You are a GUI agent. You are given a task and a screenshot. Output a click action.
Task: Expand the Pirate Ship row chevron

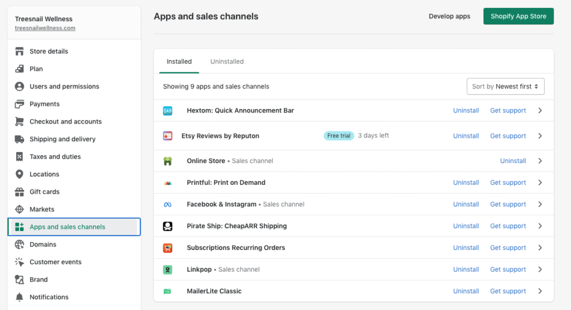point(540,226)
